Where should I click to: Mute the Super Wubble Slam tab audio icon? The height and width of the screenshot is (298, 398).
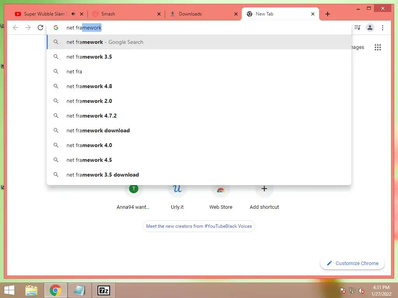tap(73, 14)
